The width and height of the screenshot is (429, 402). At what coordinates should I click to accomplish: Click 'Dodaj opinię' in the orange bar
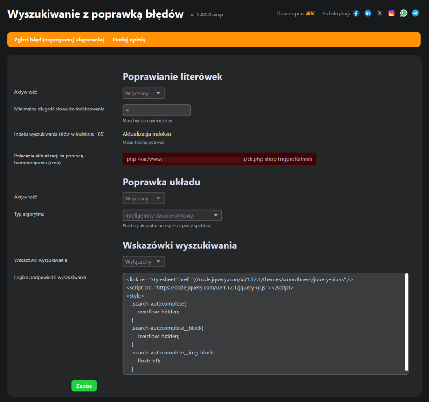click(x=129, y=40)
